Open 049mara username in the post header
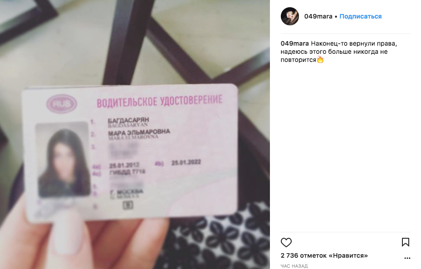Viewport: 421px width, 269px height. (x=318, y=16)
